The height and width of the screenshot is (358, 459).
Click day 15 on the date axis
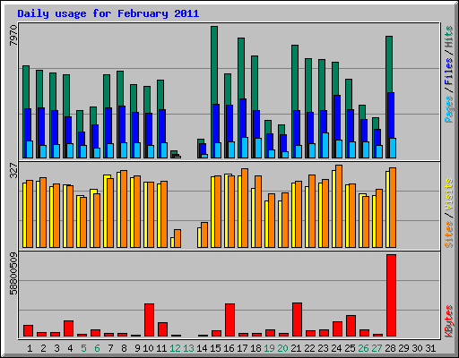(x=215, y=348)
